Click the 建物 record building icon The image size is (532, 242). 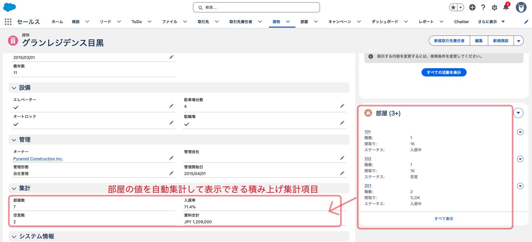coord(13,41)
